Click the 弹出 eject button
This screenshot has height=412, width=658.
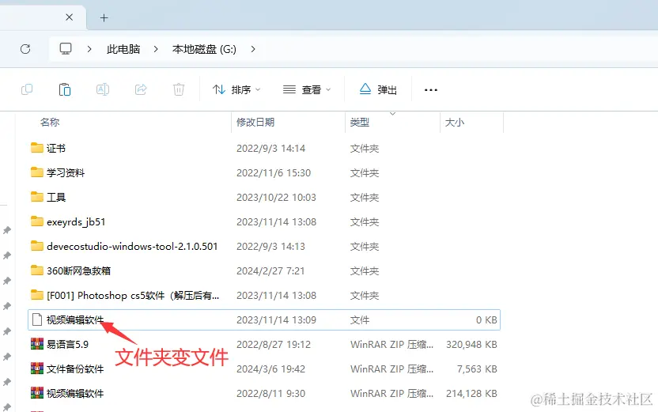click(x=378, y=90)
